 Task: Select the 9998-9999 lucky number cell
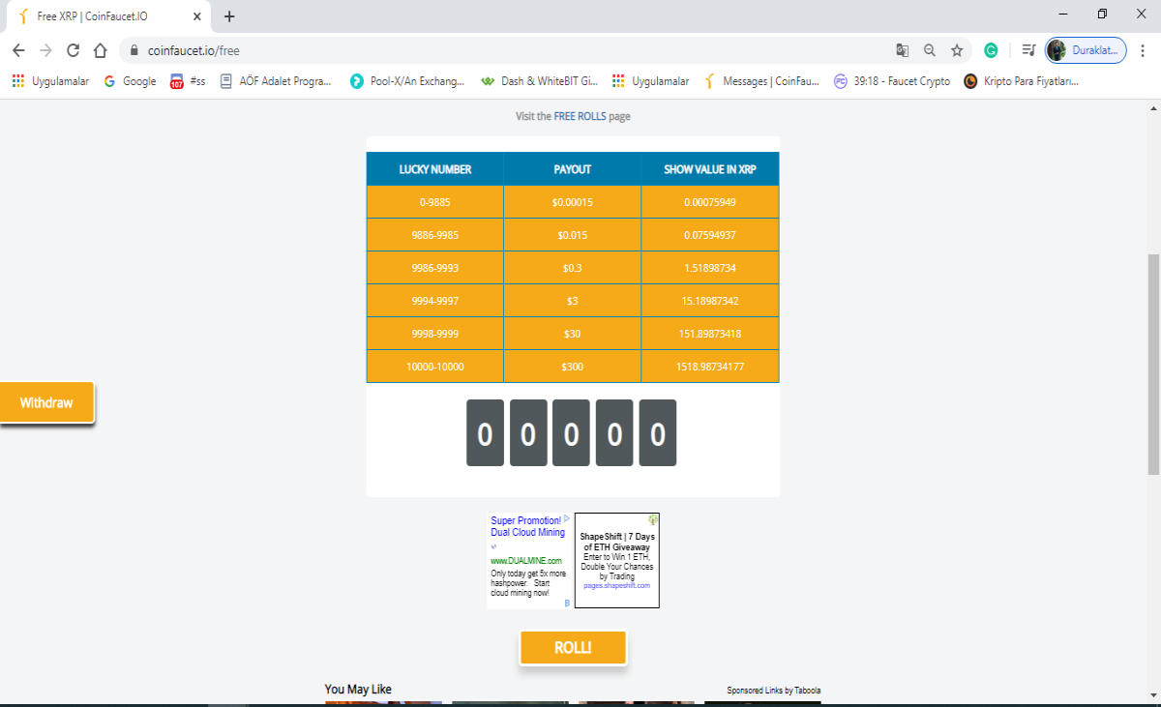tap(435, 334)
